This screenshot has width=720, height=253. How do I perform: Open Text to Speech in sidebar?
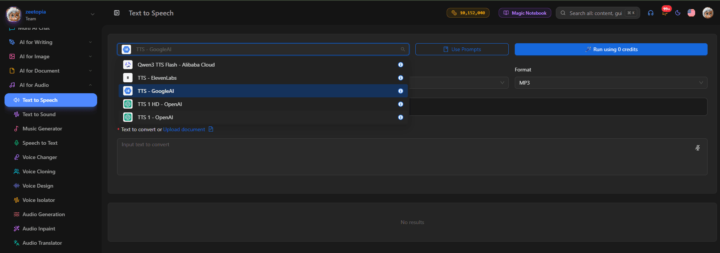(51, 100)
